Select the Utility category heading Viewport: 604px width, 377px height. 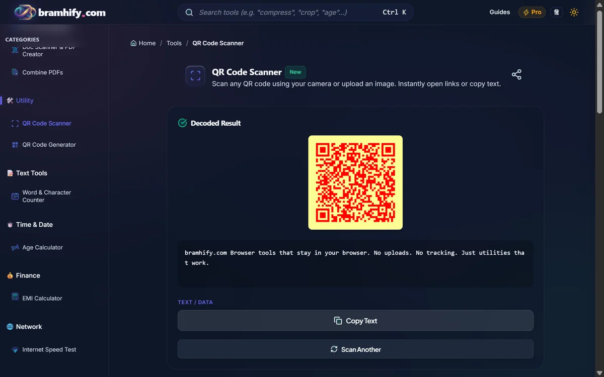[x=25, y=101]
